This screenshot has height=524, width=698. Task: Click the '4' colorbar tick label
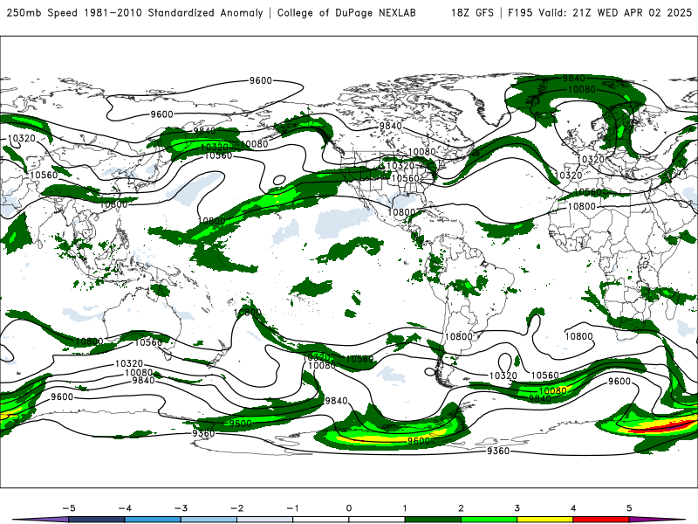pos(573,508)
